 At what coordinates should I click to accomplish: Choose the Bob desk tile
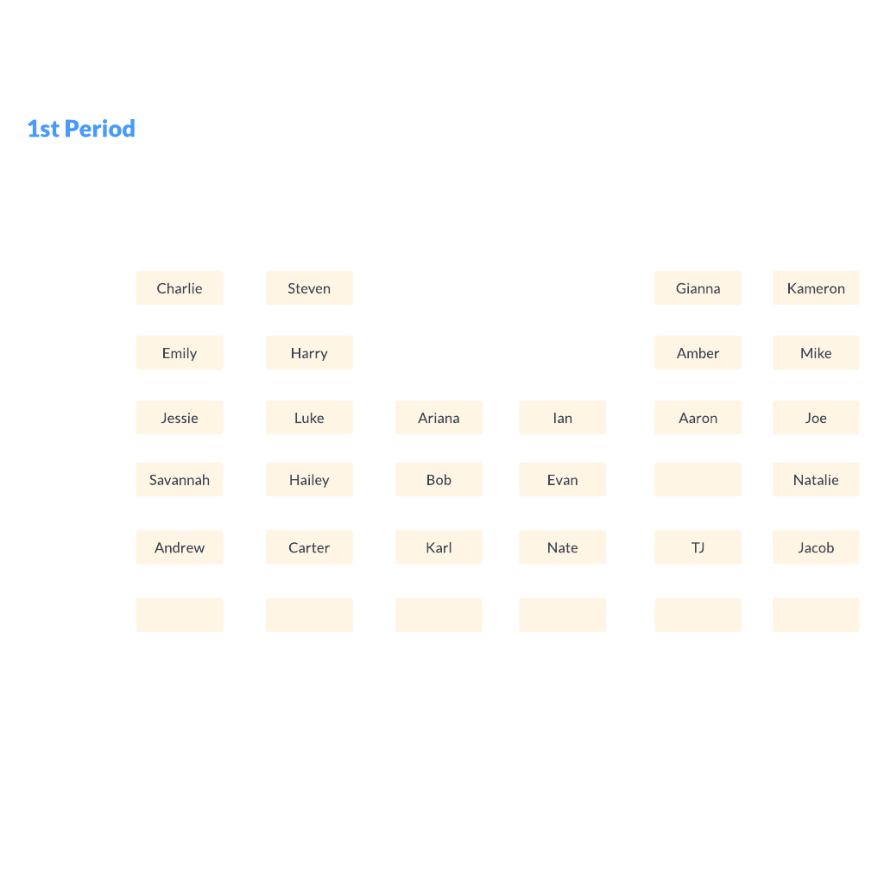[439, 480]
